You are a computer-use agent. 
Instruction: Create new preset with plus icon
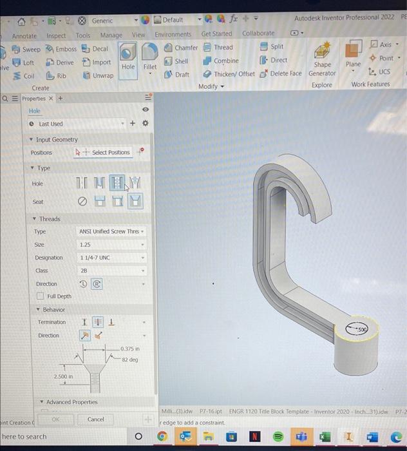[x=133, y=123]
